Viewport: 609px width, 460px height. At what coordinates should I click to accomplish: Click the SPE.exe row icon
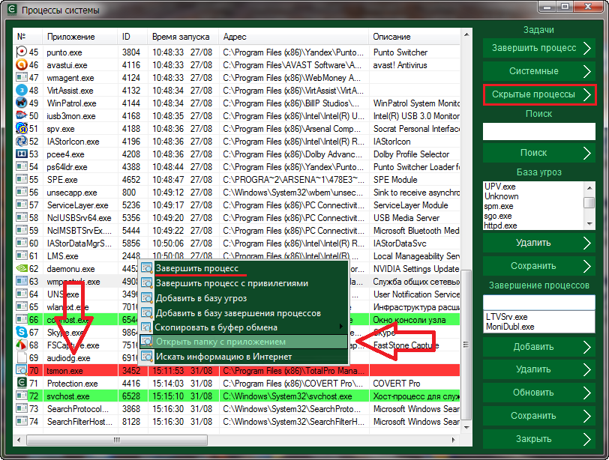point(22,179)
